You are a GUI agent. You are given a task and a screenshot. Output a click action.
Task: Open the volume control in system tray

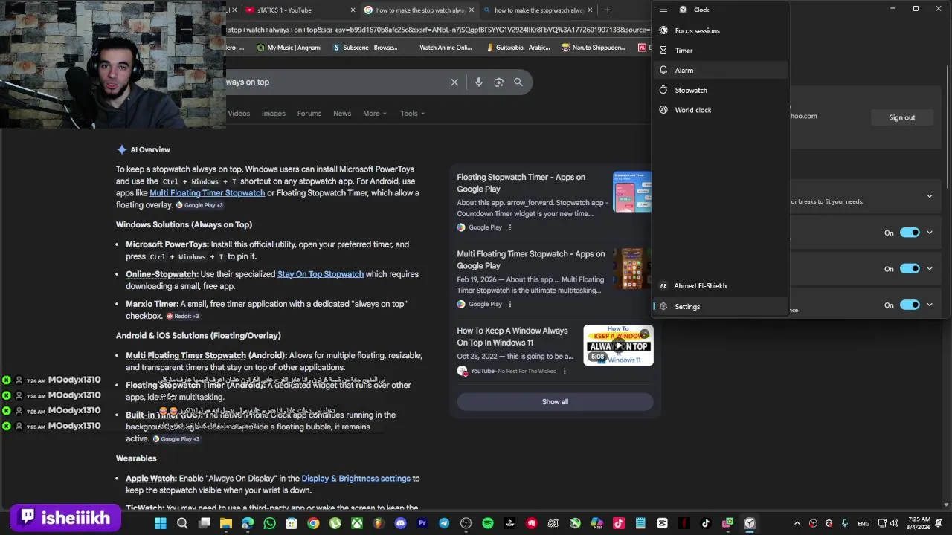[x=894, y=523]
